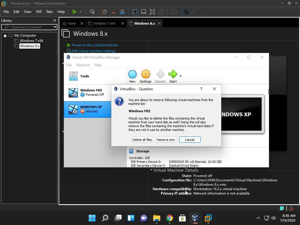Toggle the thumbnail bar view icon
This screenshot has height=225, width=300.
click(144, 12)
